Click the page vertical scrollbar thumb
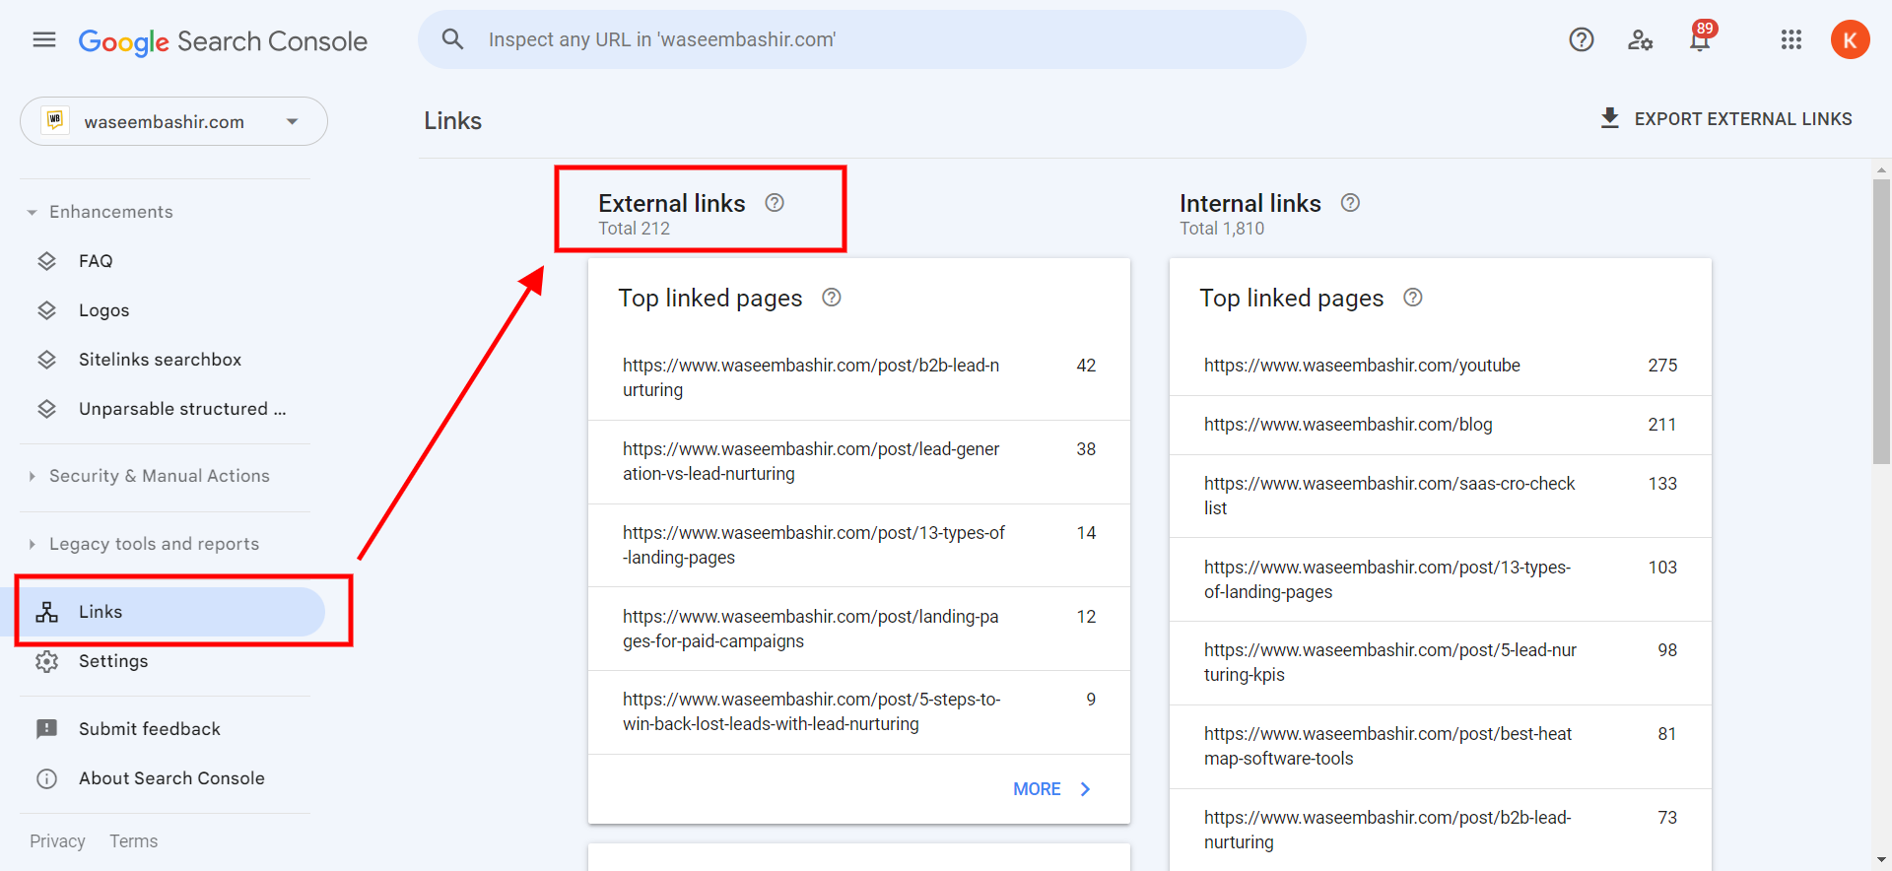This screenshot has width=1892, height=871. tap(1881, 321)
